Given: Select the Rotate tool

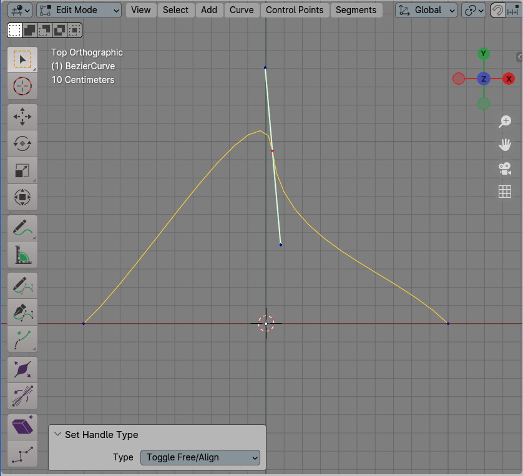Looking at the screenshot, I should (22, 143).
